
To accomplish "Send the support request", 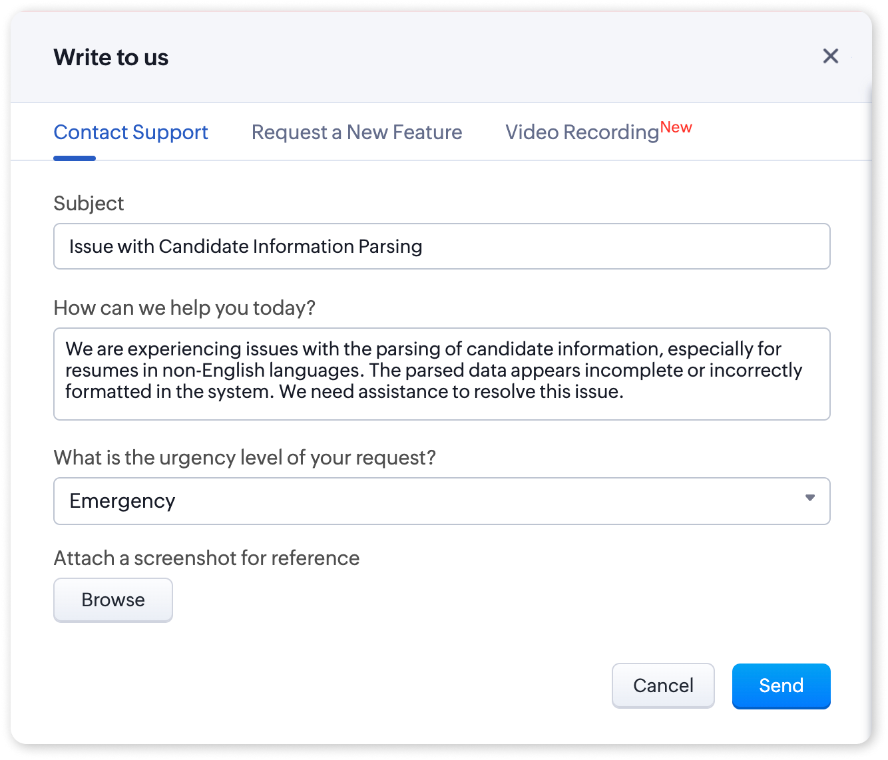I will pos(781,685).
